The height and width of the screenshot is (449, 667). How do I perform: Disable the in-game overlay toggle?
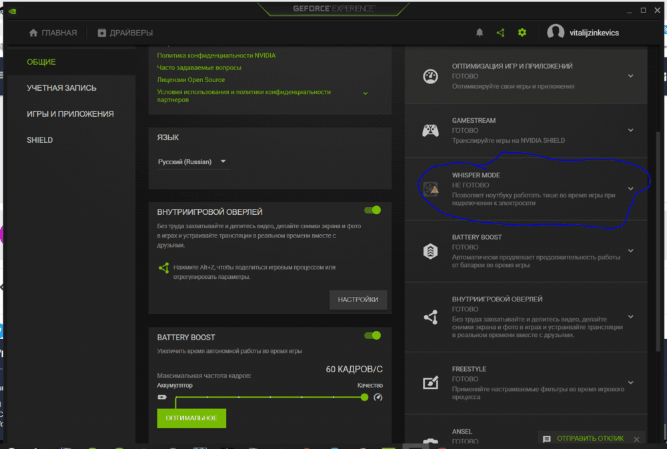(372, 210)
